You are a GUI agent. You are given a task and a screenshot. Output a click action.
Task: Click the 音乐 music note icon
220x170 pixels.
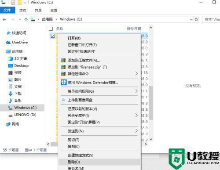coord(11,101)
